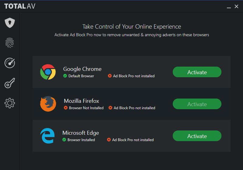The height and width of the screenshot is (170, 243).
Task: Open the gear settings sidebar icon
Action: point(10,103)
